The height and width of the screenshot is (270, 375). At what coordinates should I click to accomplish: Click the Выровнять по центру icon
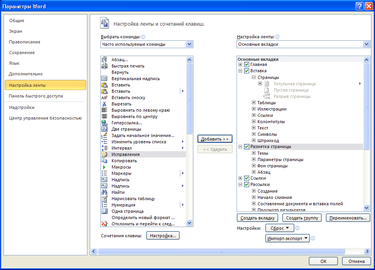104,116
